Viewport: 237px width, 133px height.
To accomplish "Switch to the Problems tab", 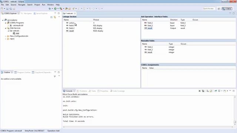I will tap(82, 91).
